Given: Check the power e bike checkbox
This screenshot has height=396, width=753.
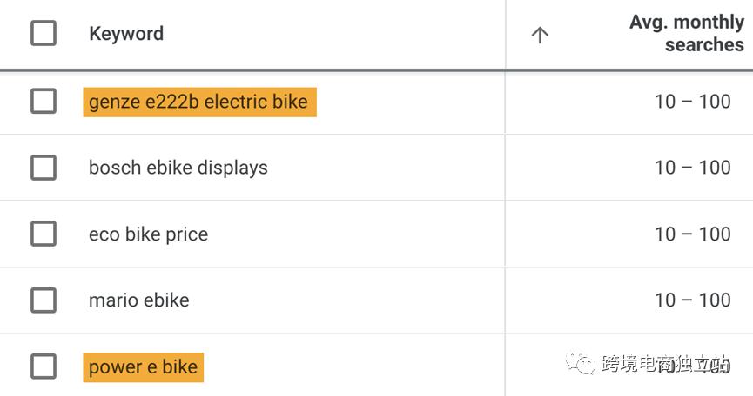Looking at the screenshot, I should 44,366.
